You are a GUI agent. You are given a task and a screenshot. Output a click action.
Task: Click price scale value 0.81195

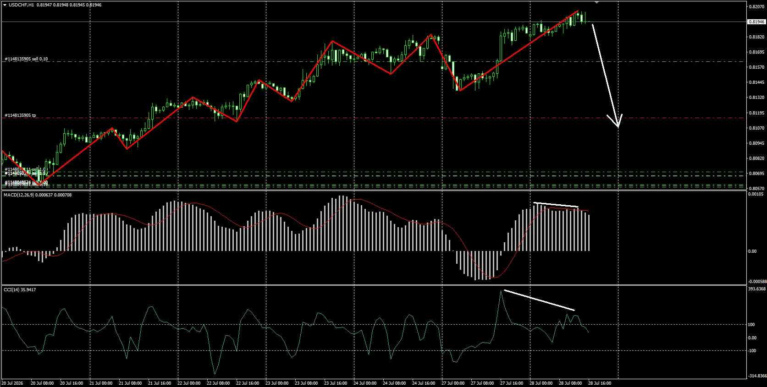(756, 113)
